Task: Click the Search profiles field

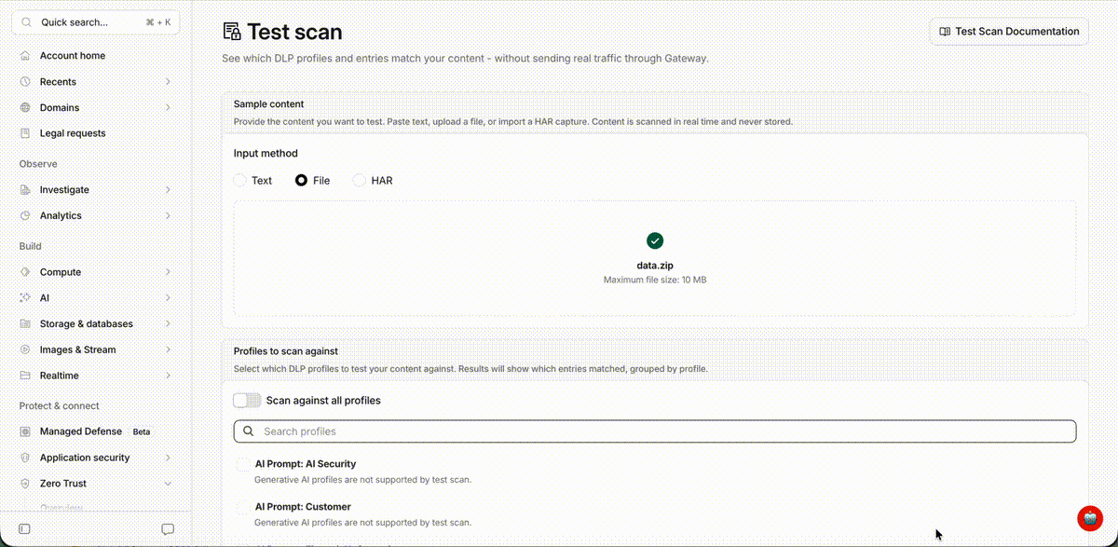Action: click(655, 431)
